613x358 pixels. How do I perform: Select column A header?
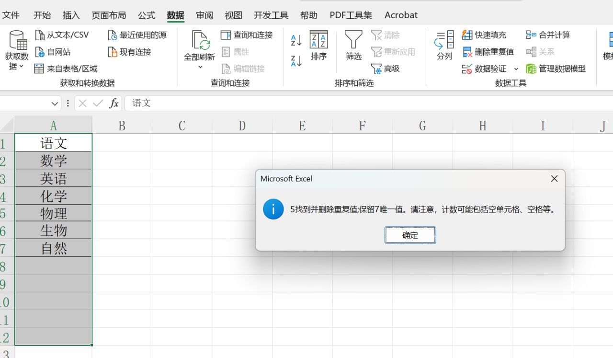pos(54,126)
